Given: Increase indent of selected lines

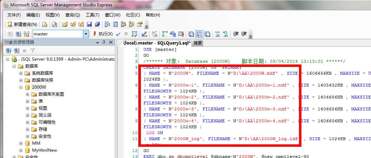Looking at the screenshot, I should [244, 34].
